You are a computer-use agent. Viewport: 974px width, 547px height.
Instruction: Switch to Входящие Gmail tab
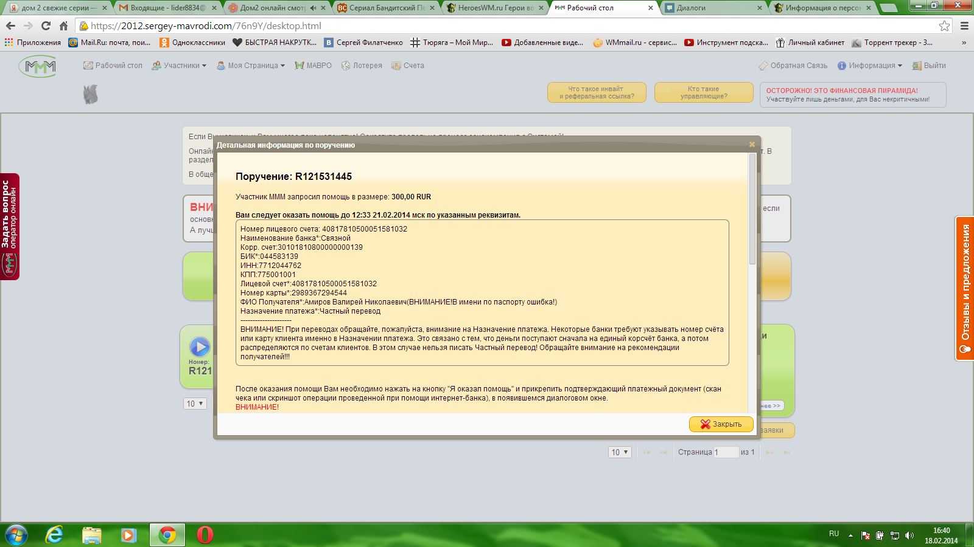coord(168,8)
